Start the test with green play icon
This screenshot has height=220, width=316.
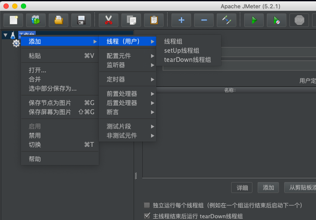click(254, 20)
